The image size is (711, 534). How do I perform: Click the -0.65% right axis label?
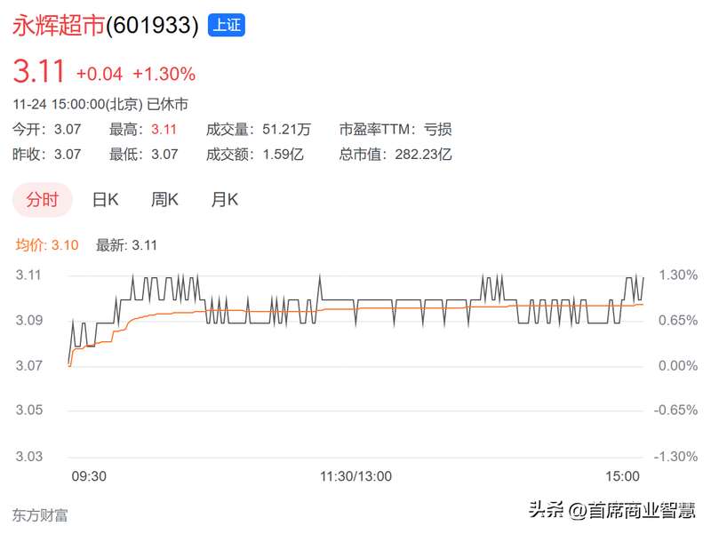click(675, 410)
